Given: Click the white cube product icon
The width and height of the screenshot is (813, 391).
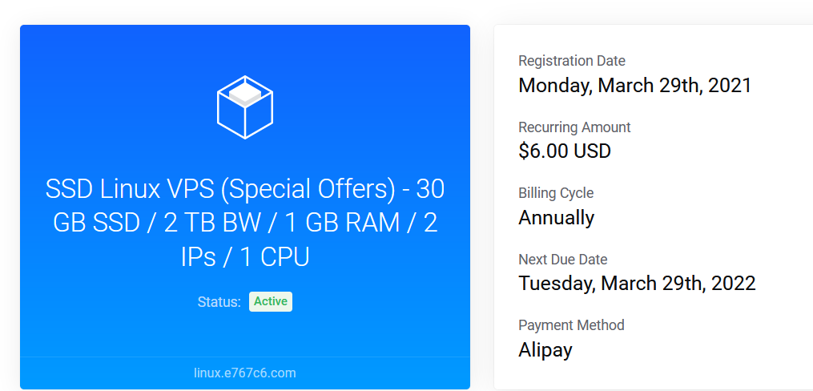Looking at the screenshot, I should point(245,107).
